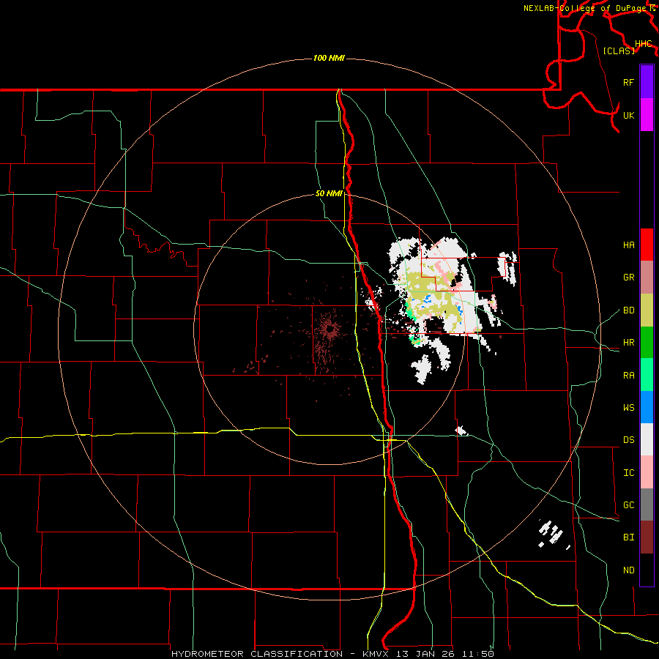
Task: Click the GR legend color swatch
Action: pyautogui.click(x=647, y=277)
